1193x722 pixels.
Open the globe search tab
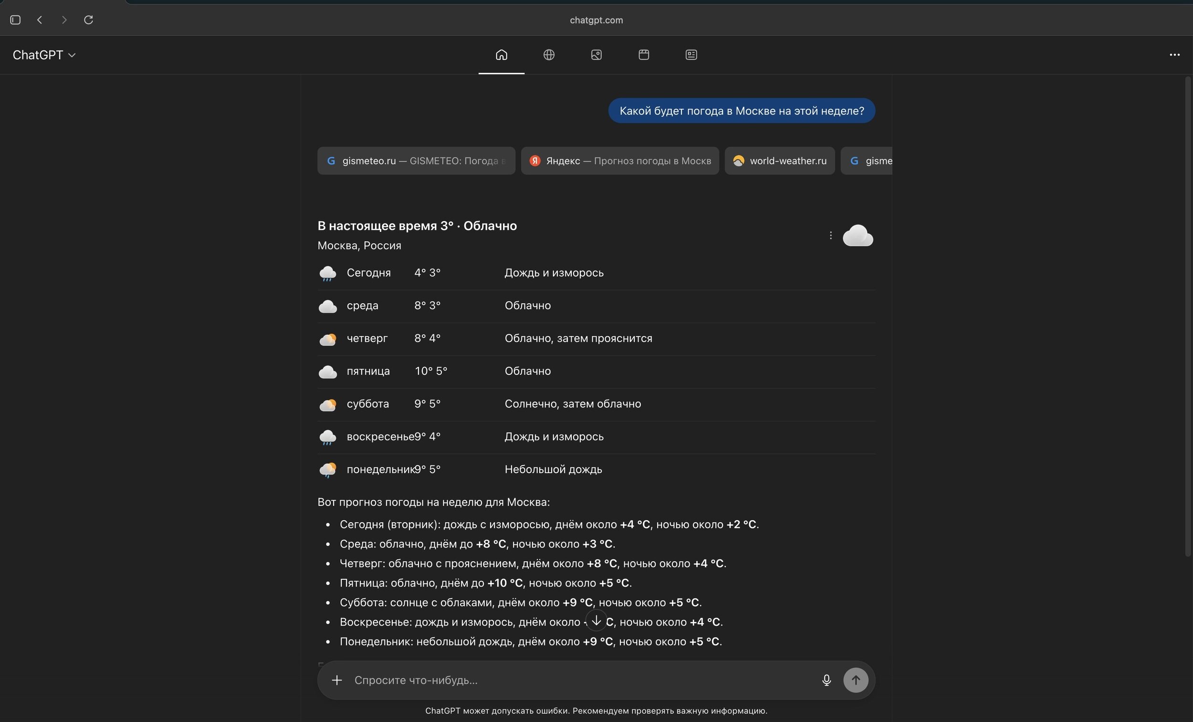pyautogui.click(x=549, y=55)
